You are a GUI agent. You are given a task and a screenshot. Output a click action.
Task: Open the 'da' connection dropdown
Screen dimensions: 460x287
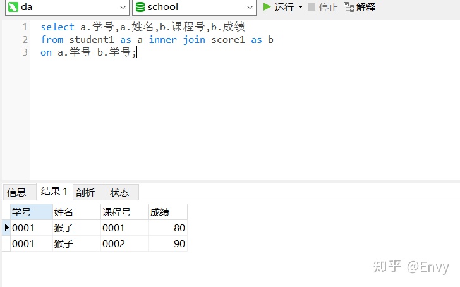click(x=123, y=7)
